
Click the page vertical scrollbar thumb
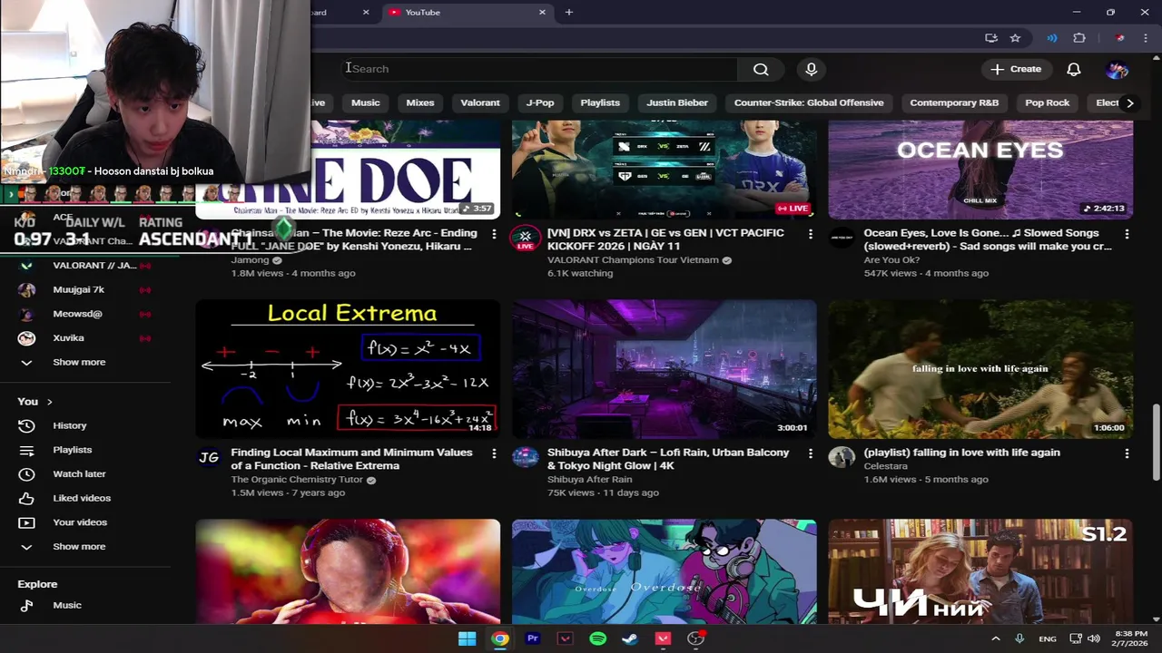pyautogui.click(x=1155, y=442)
